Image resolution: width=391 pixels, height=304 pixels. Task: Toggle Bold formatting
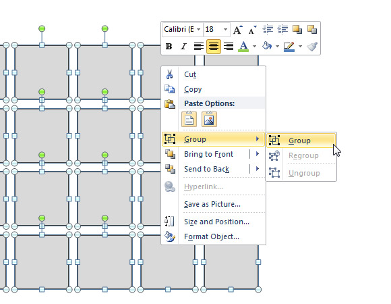[x=169, y=47]
